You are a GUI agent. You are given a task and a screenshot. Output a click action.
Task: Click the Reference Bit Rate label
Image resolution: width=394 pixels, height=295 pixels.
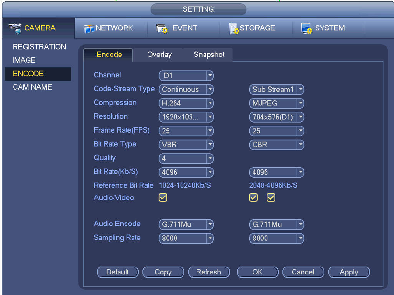[x=123, y=185]
